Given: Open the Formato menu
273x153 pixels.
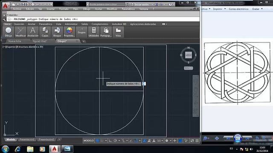Looking at the screenshot, I should [64, 9].
